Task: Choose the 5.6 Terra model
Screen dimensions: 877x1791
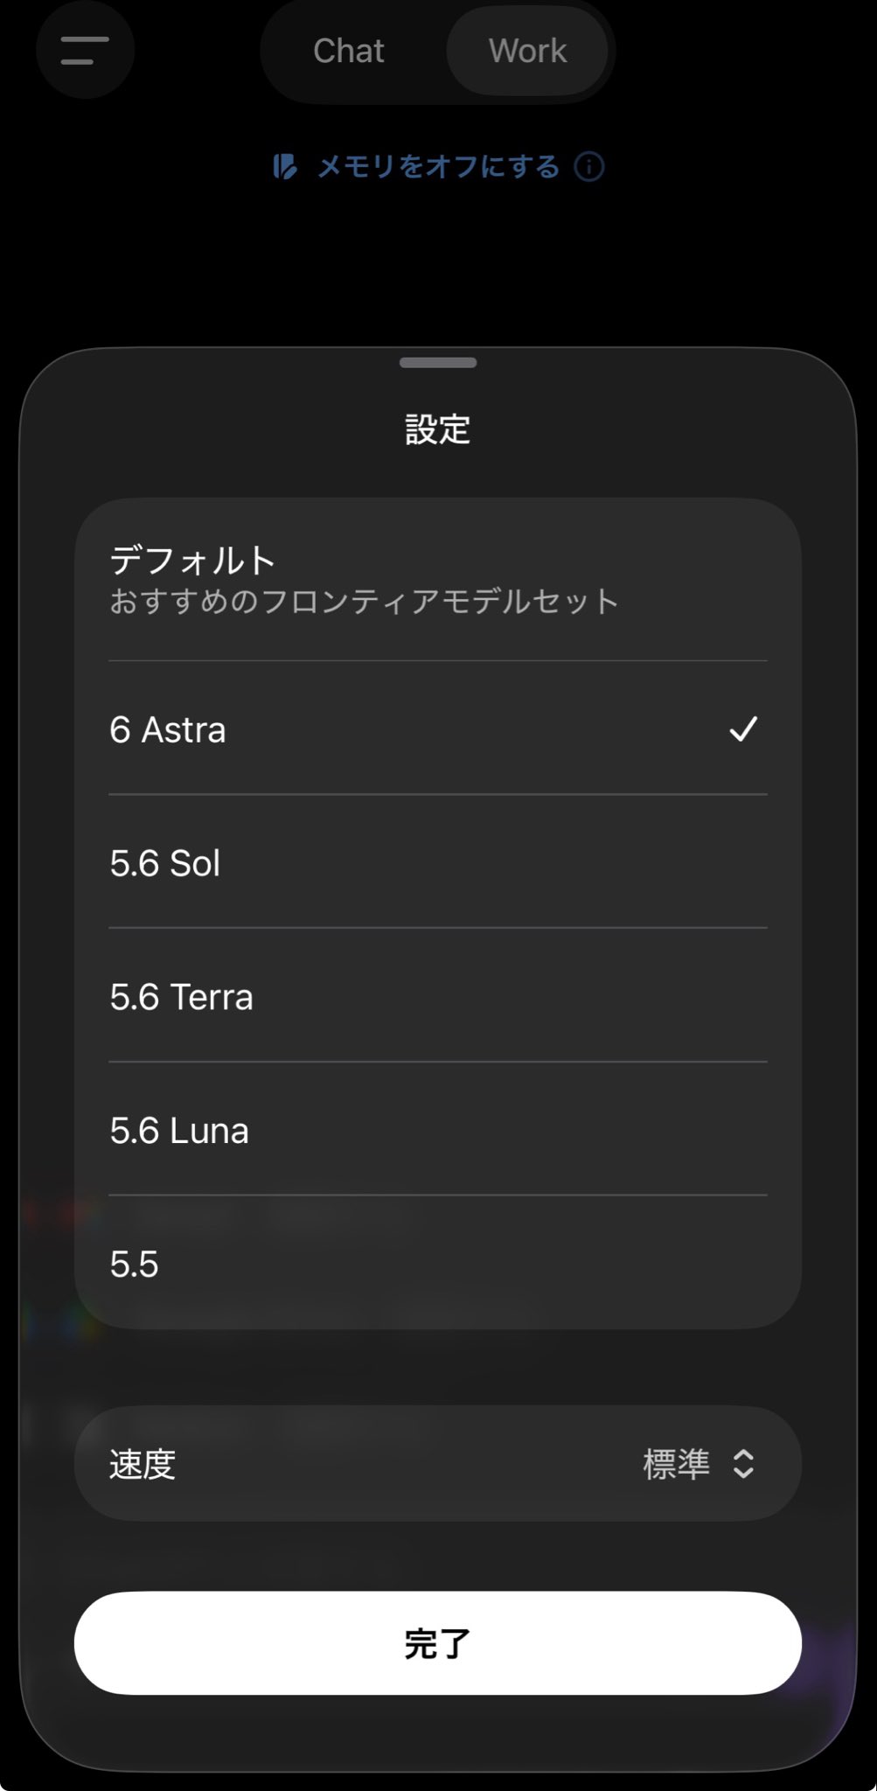Action: pos(438,996)
